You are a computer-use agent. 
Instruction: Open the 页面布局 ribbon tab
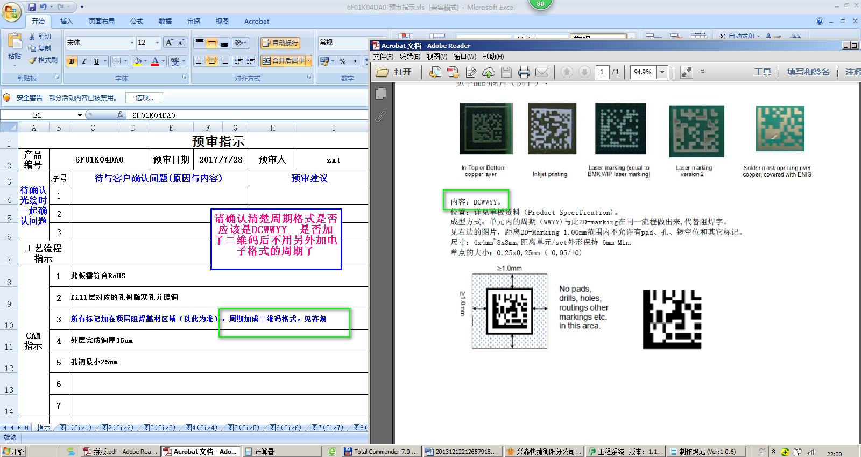[x=102, y=22]
